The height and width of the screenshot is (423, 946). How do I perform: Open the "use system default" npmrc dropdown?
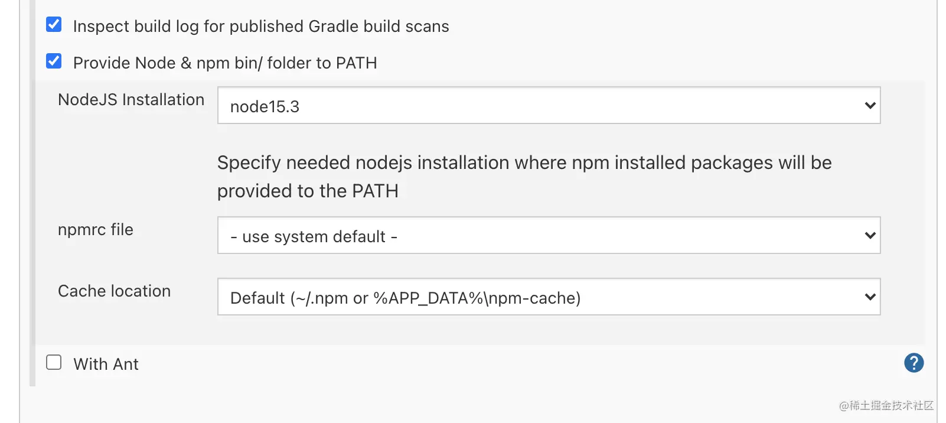[548, 236]
